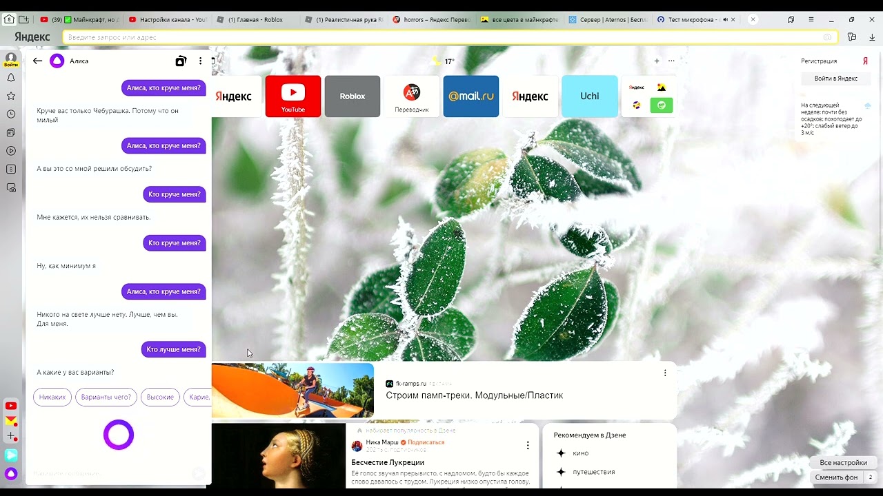This screenshot has height=496, width=883.
Task: Click Войти в Яндекс button
Action: (x=835, y=79)
